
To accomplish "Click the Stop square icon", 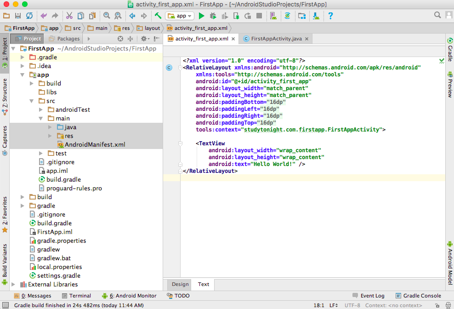I will [x=259, y=16].
